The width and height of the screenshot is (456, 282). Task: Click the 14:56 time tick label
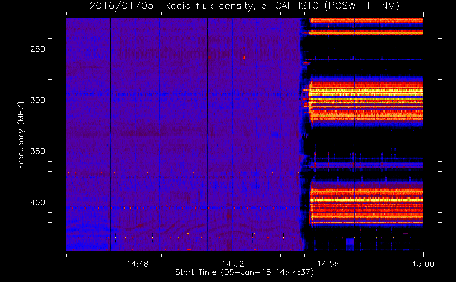coord(328,264)
